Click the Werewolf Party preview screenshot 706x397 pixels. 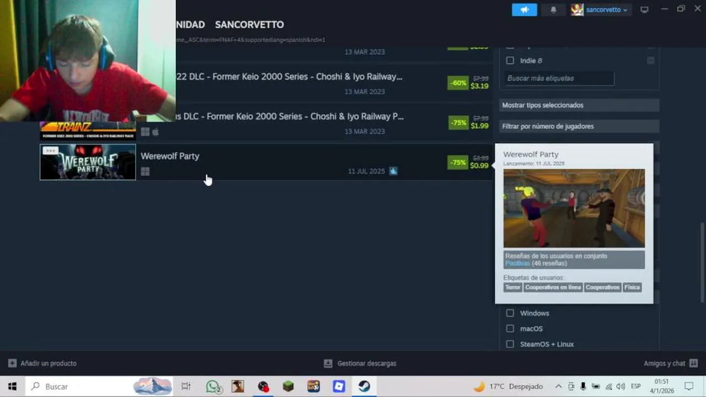click(574, 208)
